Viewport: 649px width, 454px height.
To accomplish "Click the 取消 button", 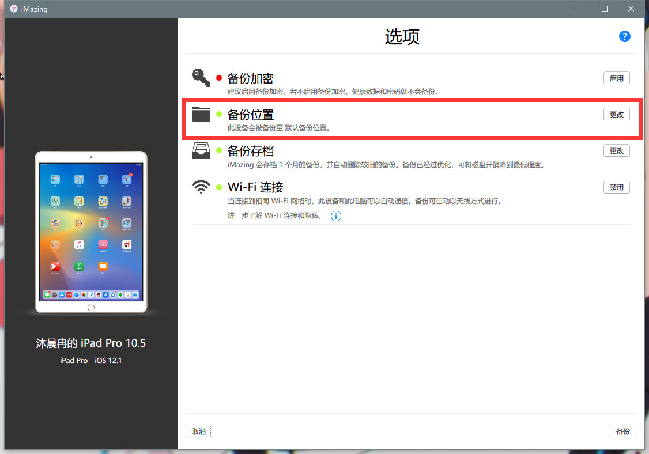I will point(199,431).
